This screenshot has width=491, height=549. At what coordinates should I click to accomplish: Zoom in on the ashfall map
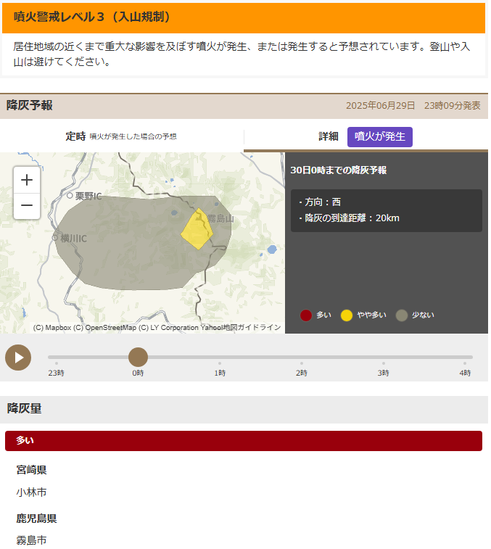click(x=27, y=180)
